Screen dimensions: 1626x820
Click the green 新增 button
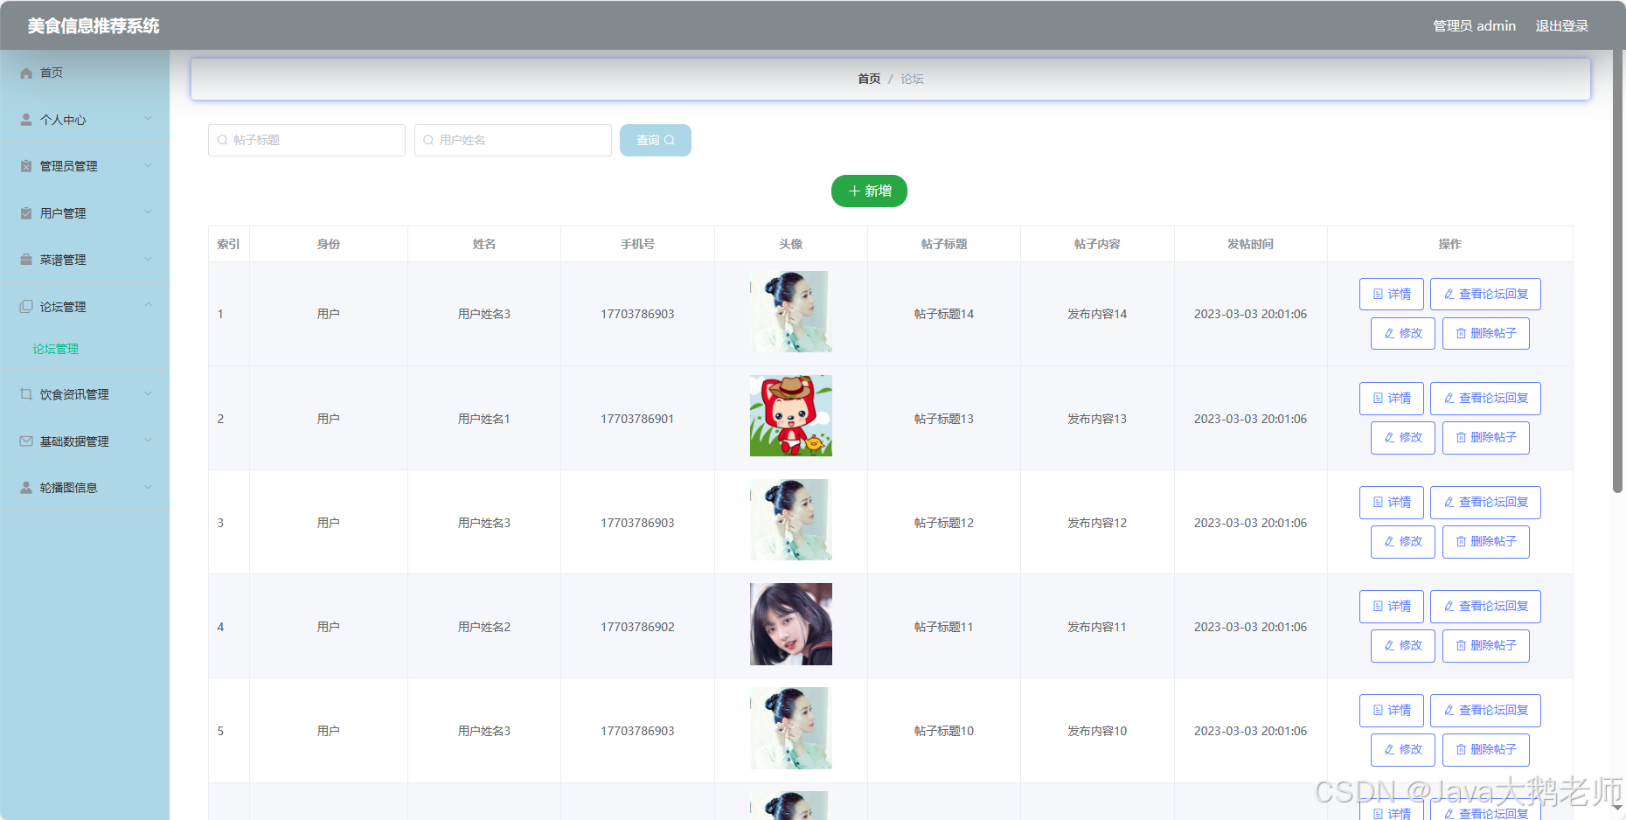(869, 191)
